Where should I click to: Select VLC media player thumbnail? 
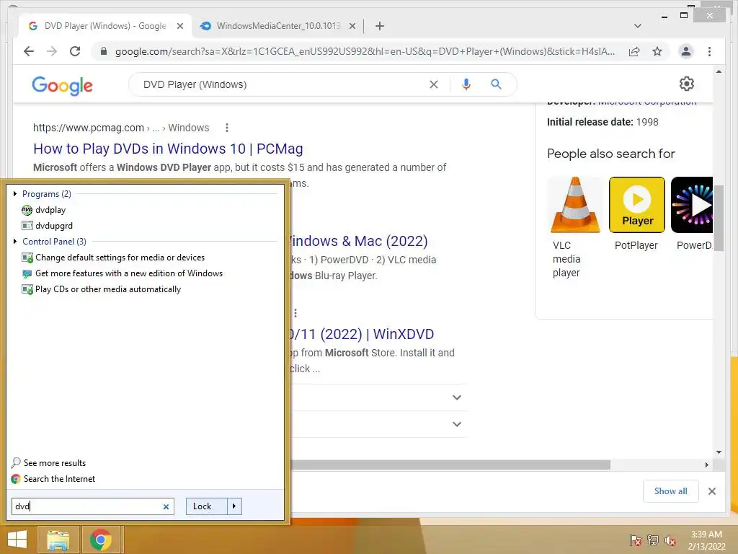[x=575, y=205]
